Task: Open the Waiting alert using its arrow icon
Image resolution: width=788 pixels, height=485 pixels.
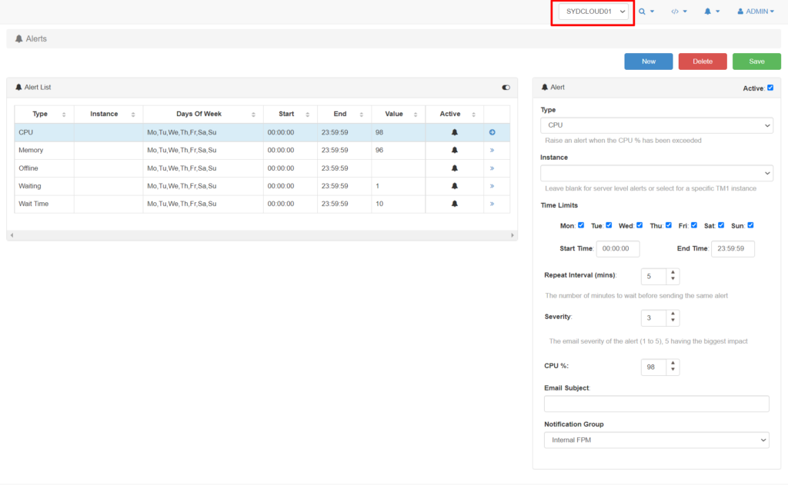Action: (492, 186)
